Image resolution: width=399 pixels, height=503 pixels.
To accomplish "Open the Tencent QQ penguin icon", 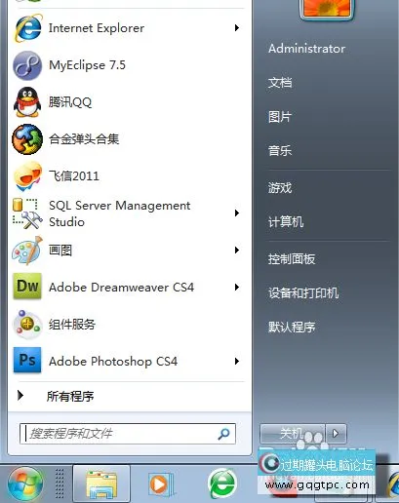I will [x=27, y=102].
